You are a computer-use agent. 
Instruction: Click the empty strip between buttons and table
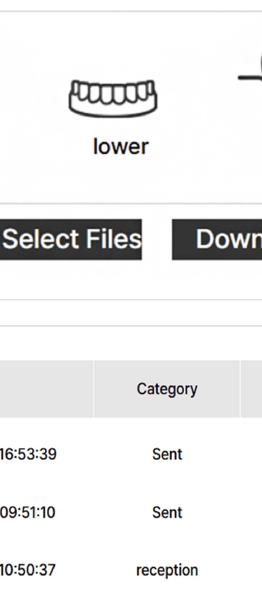point(130,312)
